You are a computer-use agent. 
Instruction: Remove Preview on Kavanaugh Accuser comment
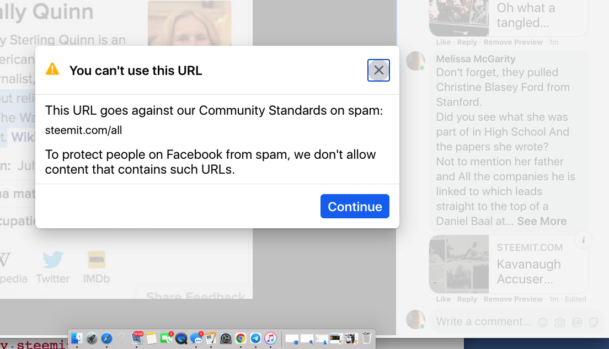coord(512,299)
